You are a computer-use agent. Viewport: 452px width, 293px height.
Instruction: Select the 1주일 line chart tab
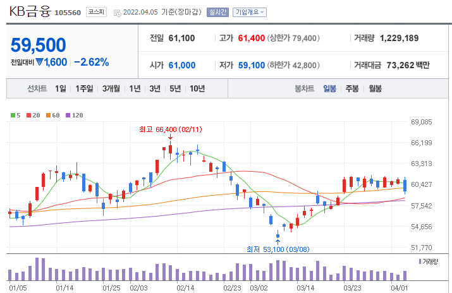click(x=84, y=88)
